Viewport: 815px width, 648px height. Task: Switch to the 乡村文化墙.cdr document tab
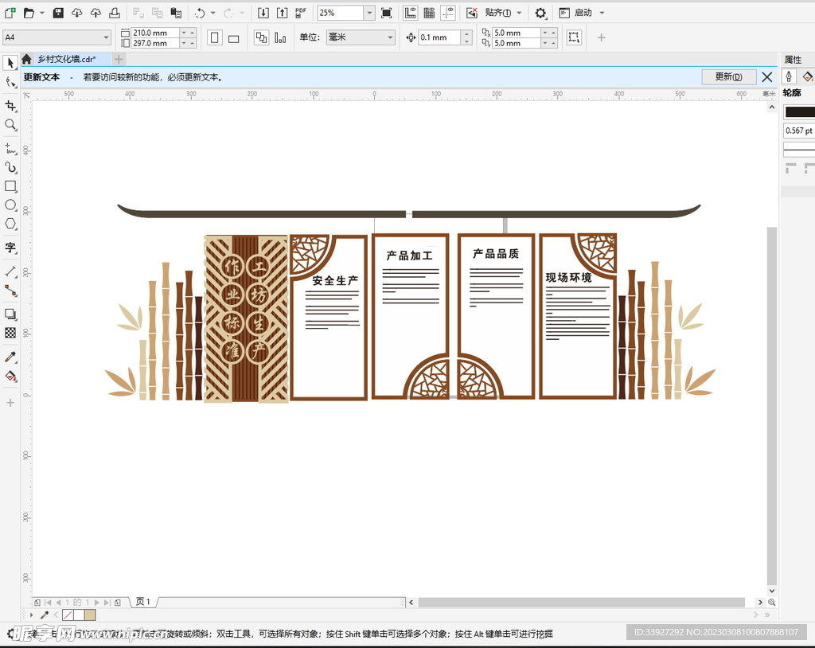(66, 59)
